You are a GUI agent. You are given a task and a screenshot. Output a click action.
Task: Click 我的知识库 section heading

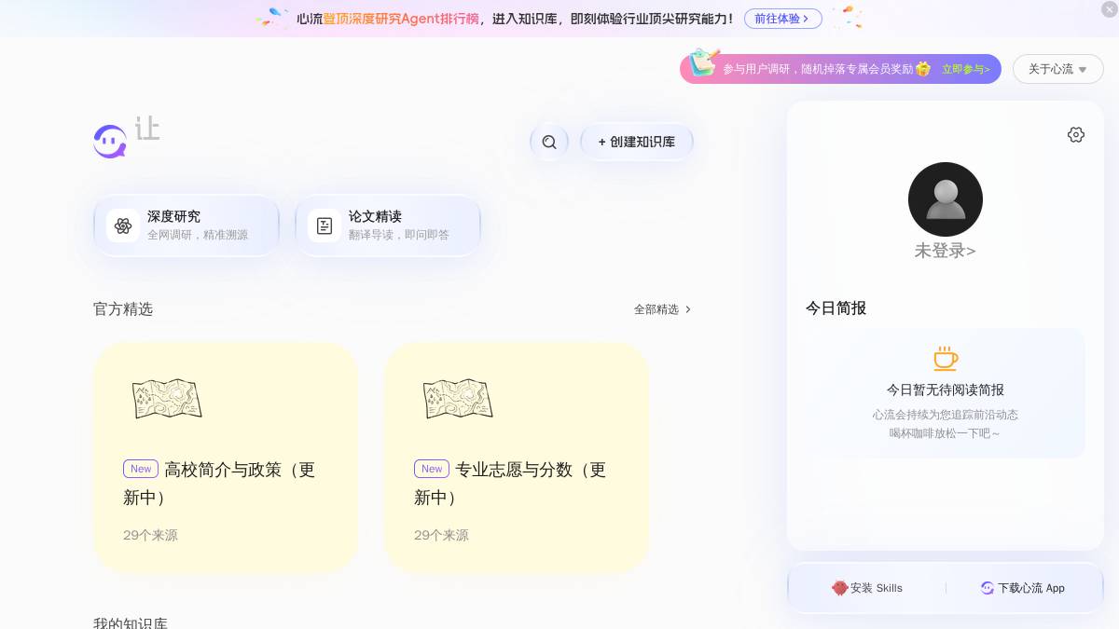point(131,622)
